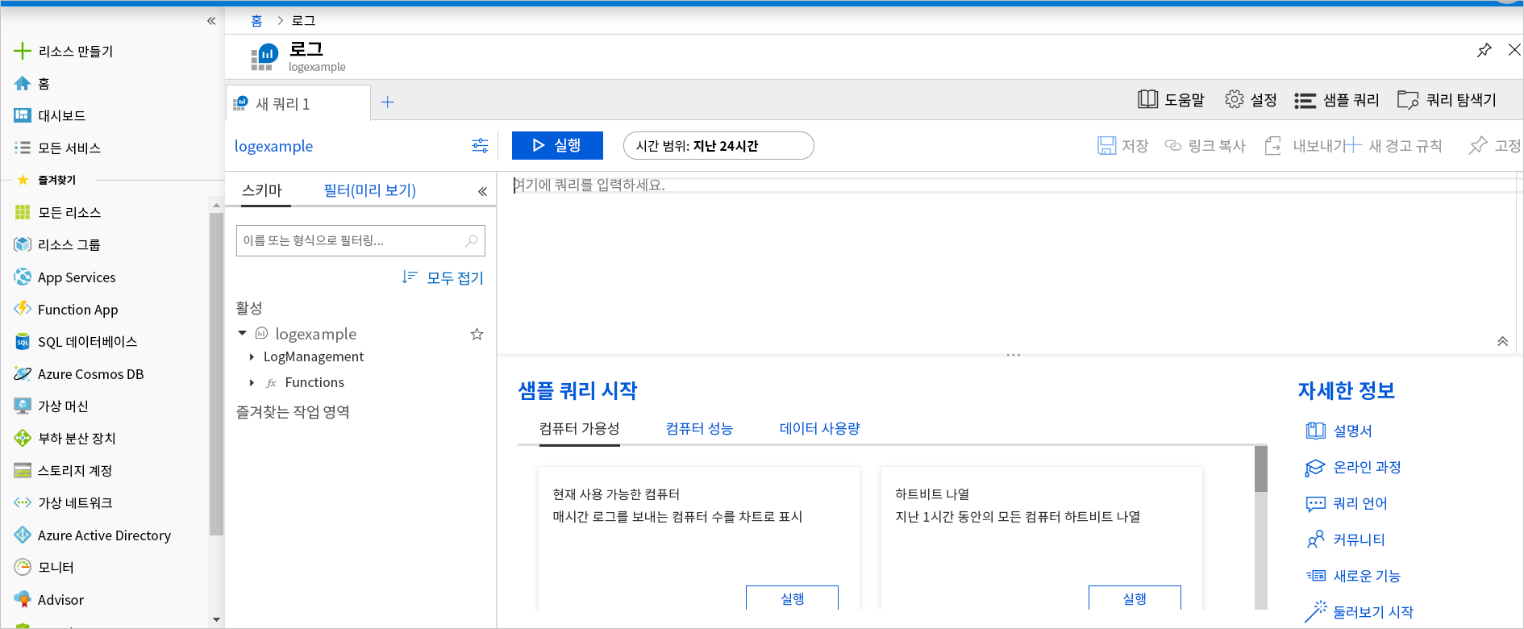The height and width of the screenshot is (629, 1524).
Task: Open 부하 분산 장치 in sidebar
Action: (65, 439)
